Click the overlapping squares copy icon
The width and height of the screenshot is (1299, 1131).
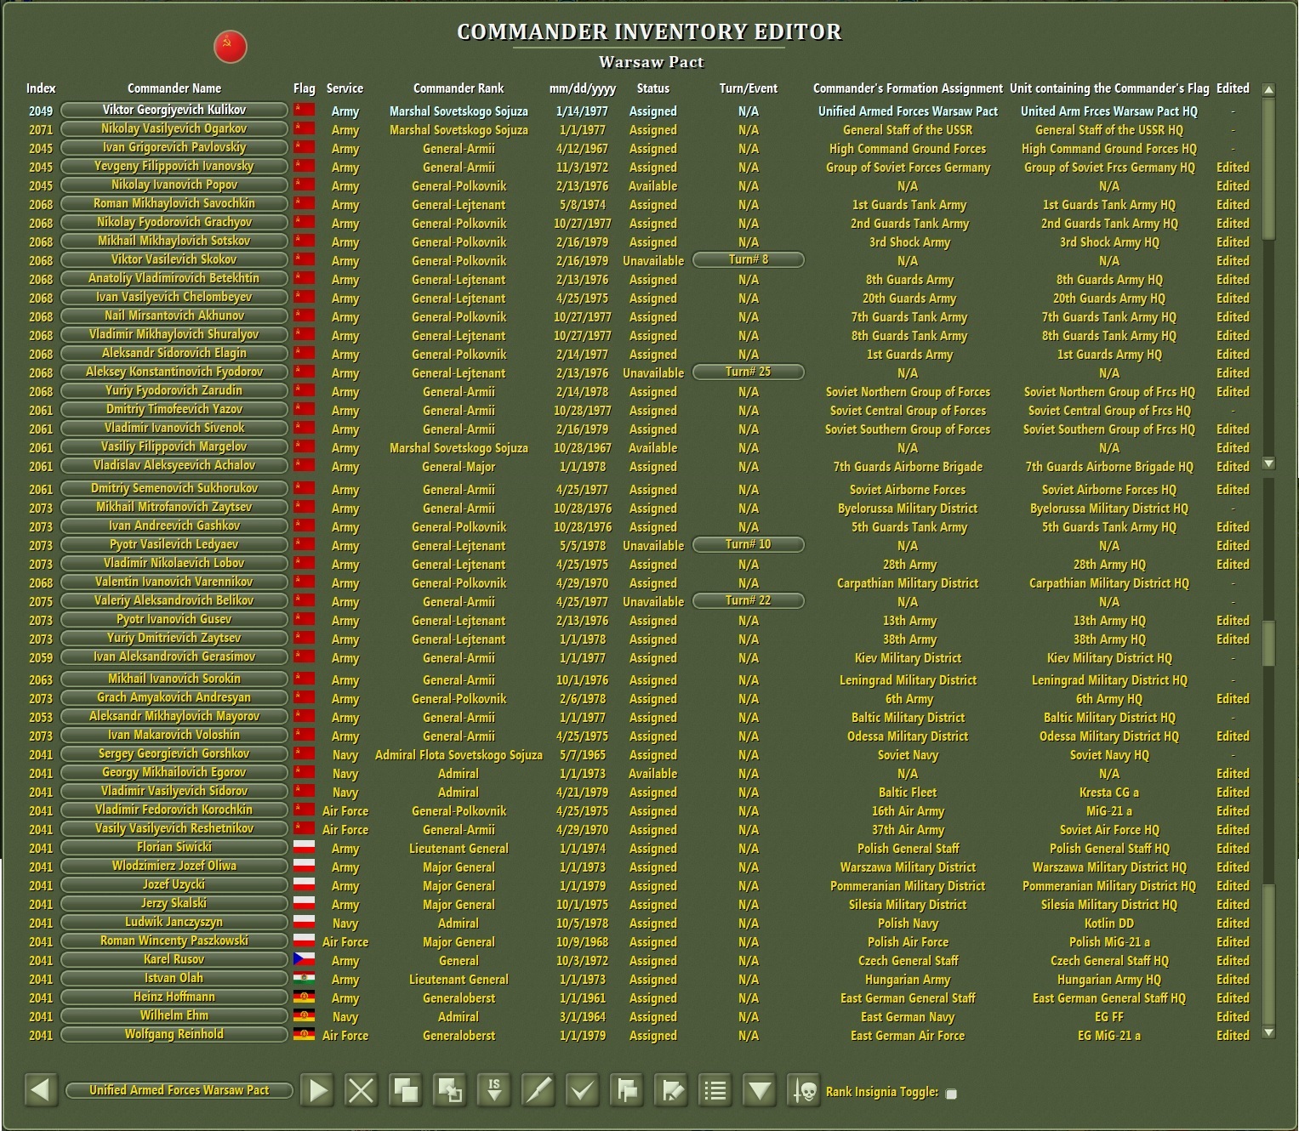tap(405, 1090)
